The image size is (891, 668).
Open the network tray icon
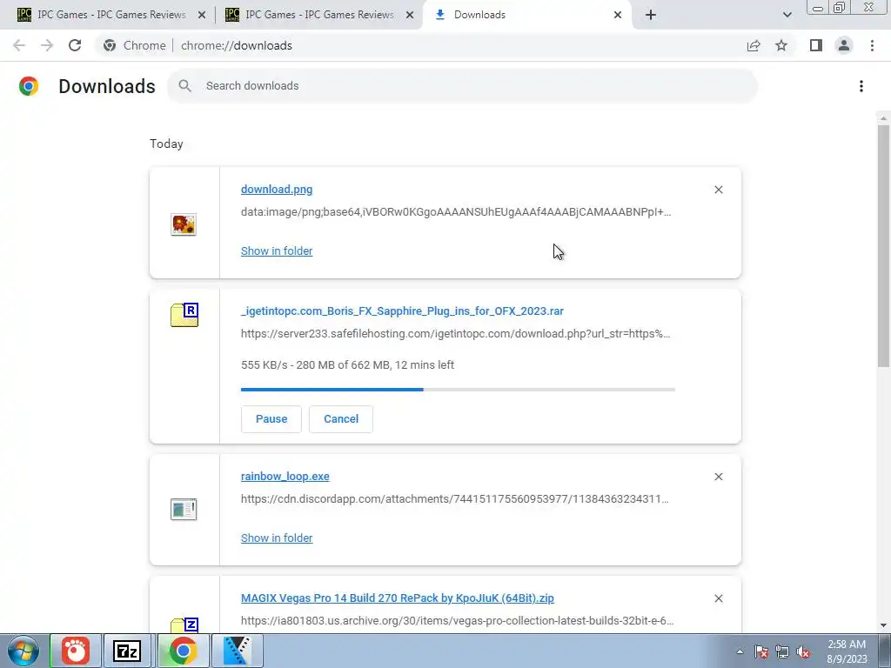782,651
